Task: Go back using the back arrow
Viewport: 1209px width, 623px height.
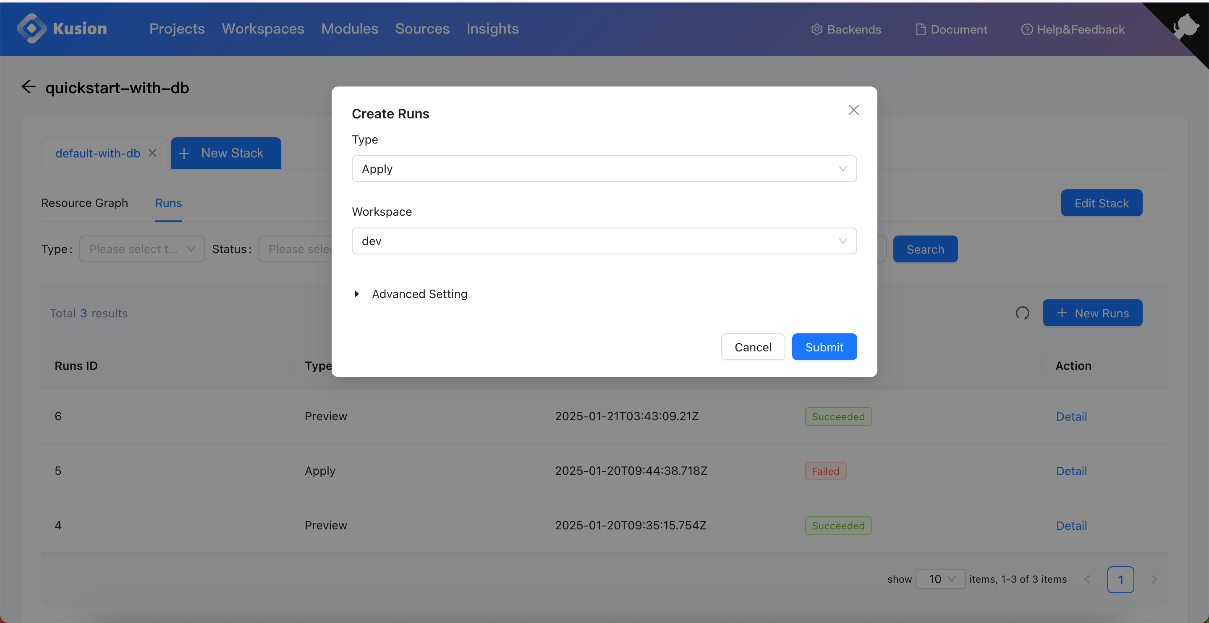Action: (28, 86)
